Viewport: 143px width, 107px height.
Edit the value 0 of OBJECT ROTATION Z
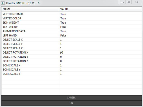(61, 61)
